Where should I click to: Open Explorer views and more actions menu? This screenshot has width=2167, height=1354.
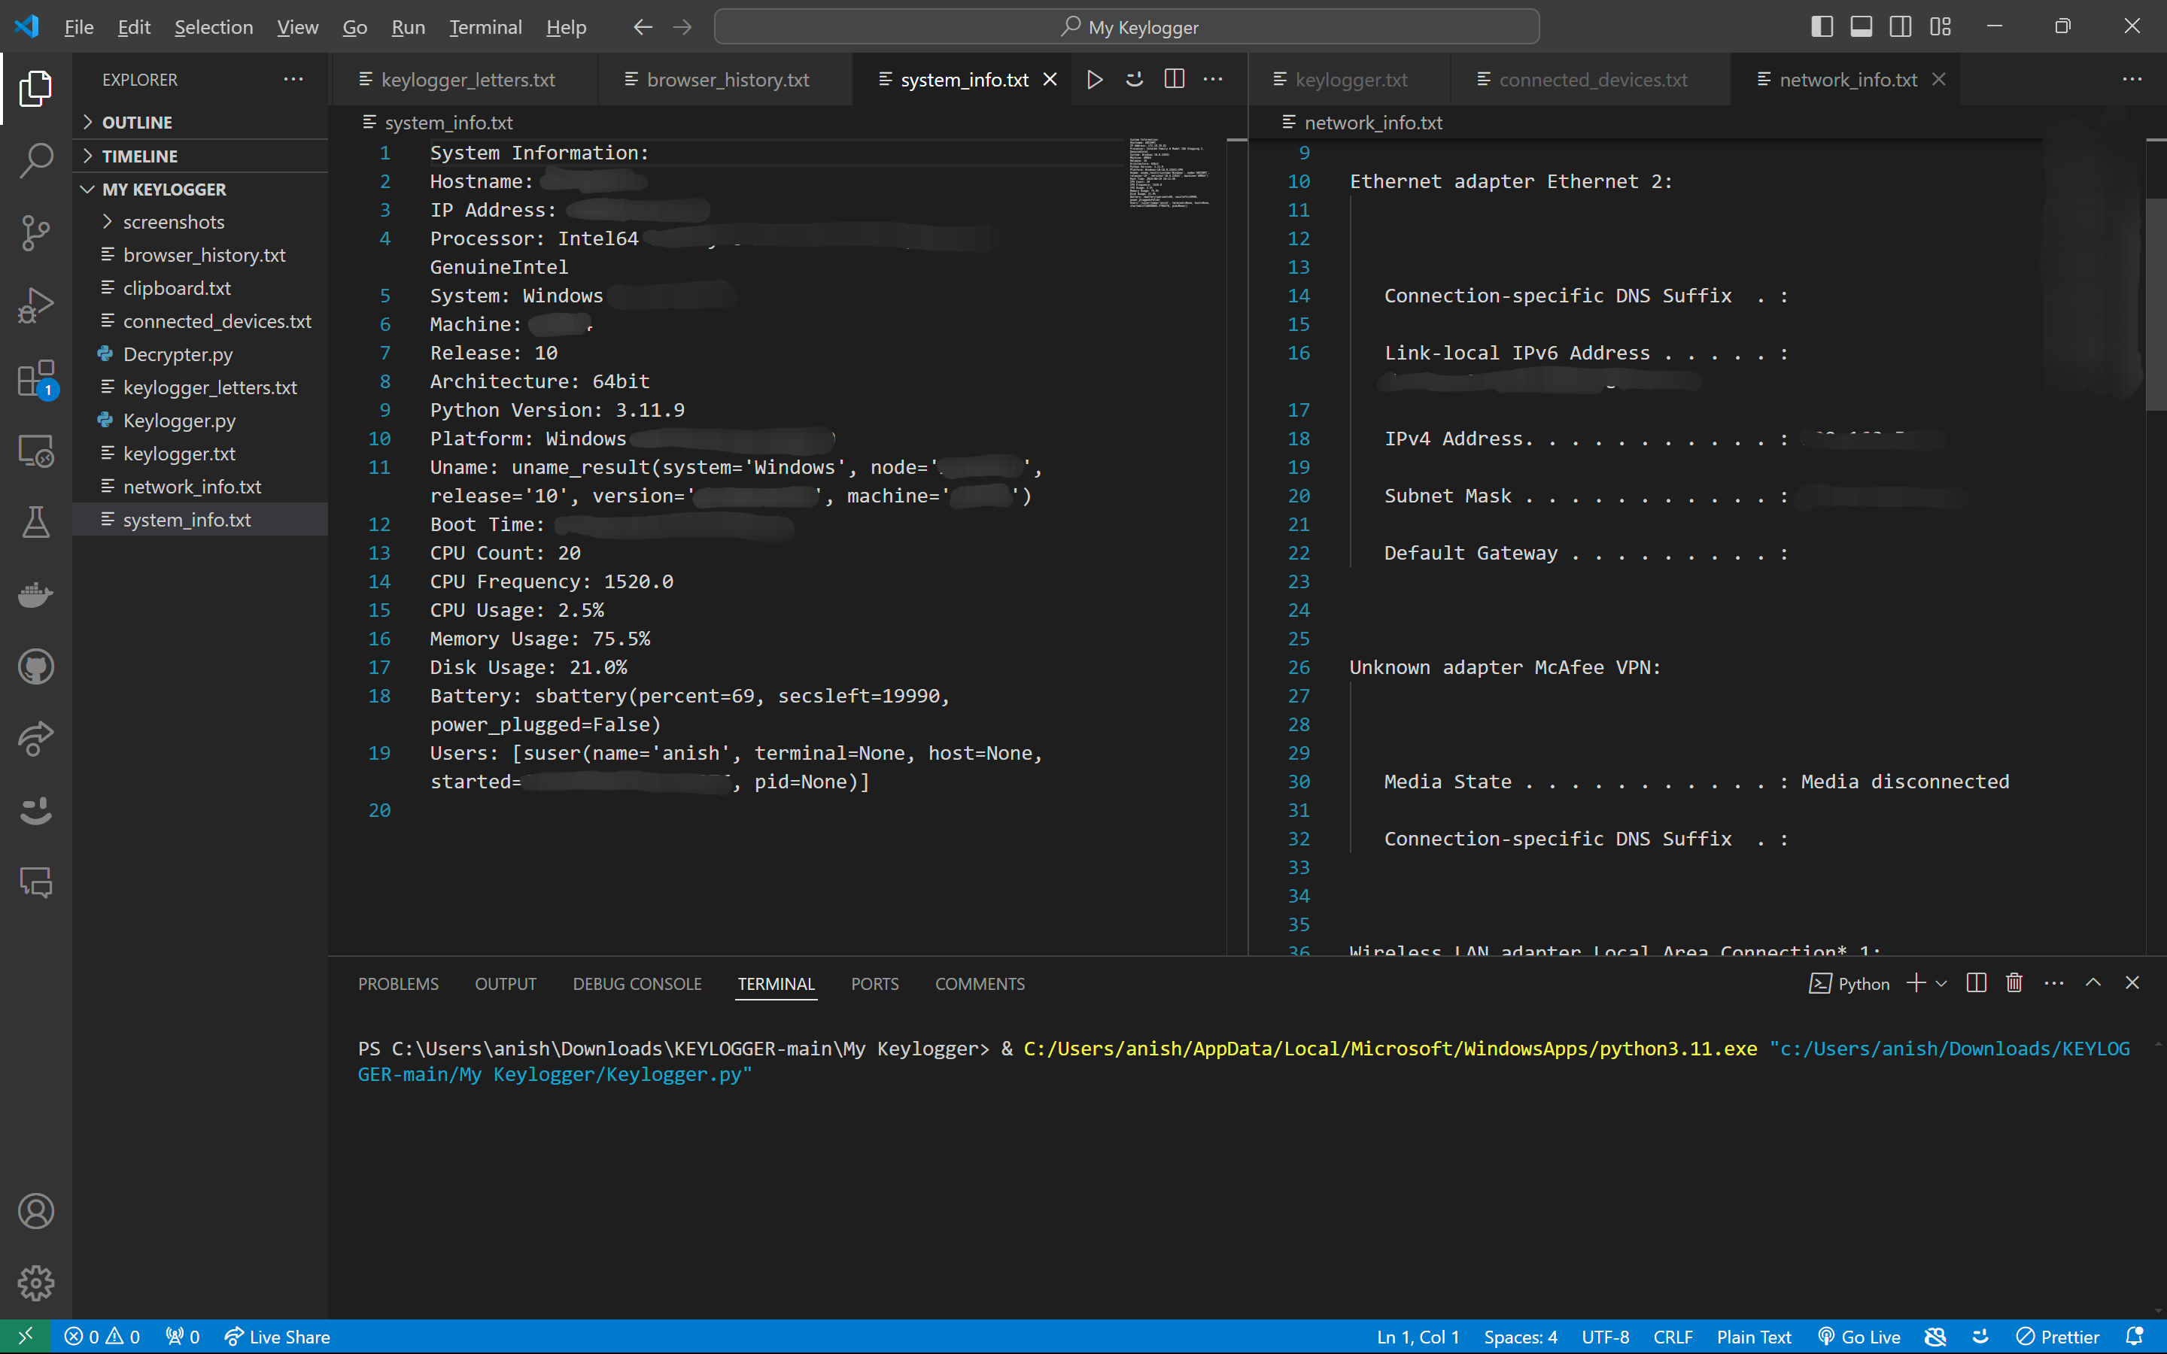coord(293,80)
